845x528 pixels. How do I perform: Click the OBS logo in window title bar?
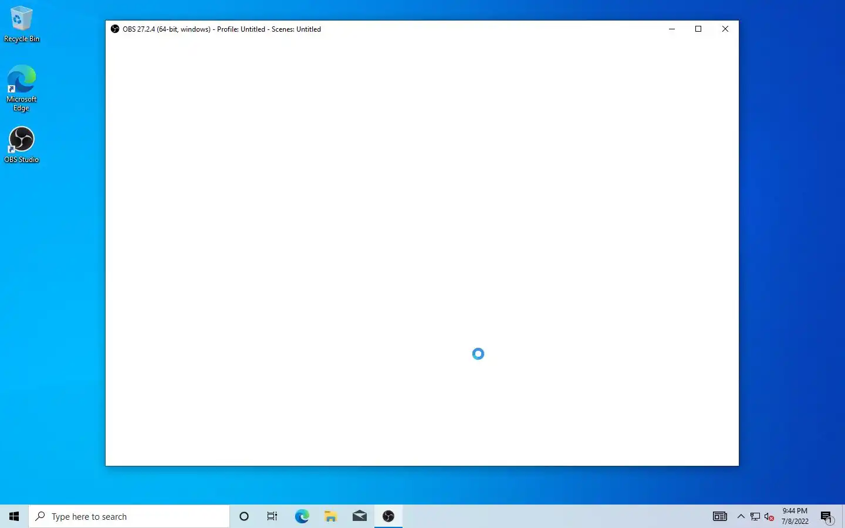click(115, 29)
